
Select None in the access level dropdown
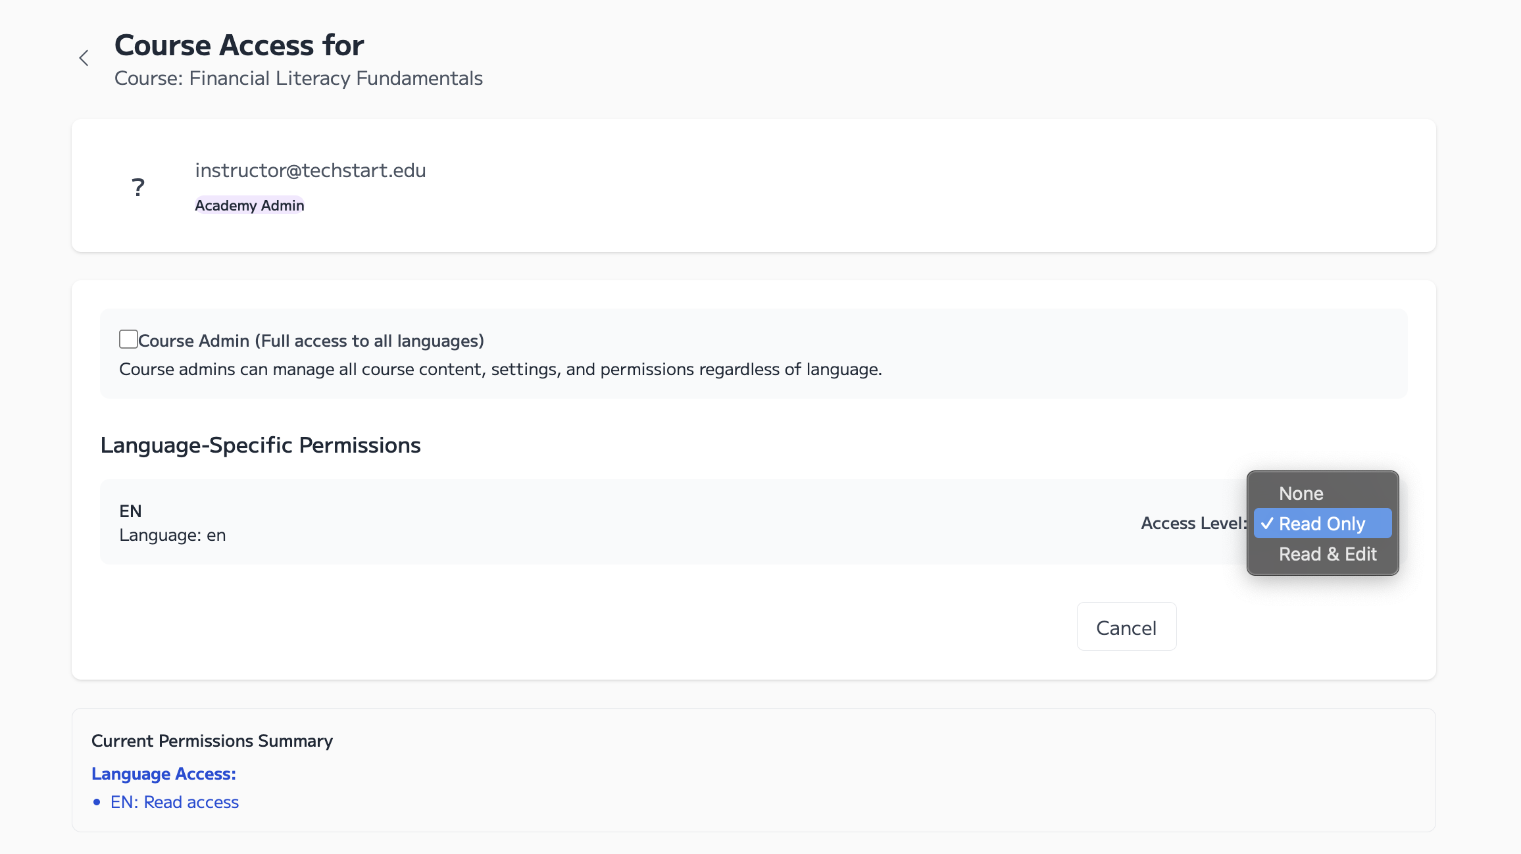(x=1301, y=493)
